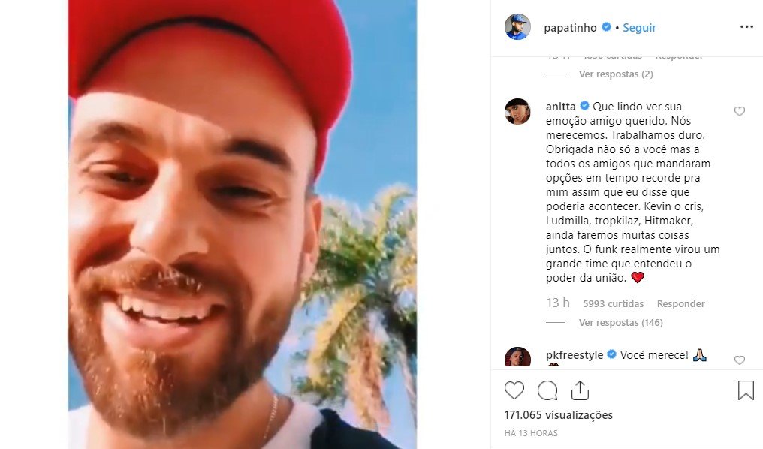Expand Ver respostas (146) under anitta's comment

[620, 323]
